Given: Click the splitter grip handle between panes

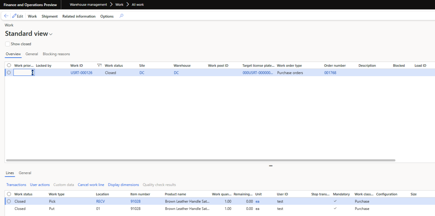Looking at the screenshot, I should 271,166.
